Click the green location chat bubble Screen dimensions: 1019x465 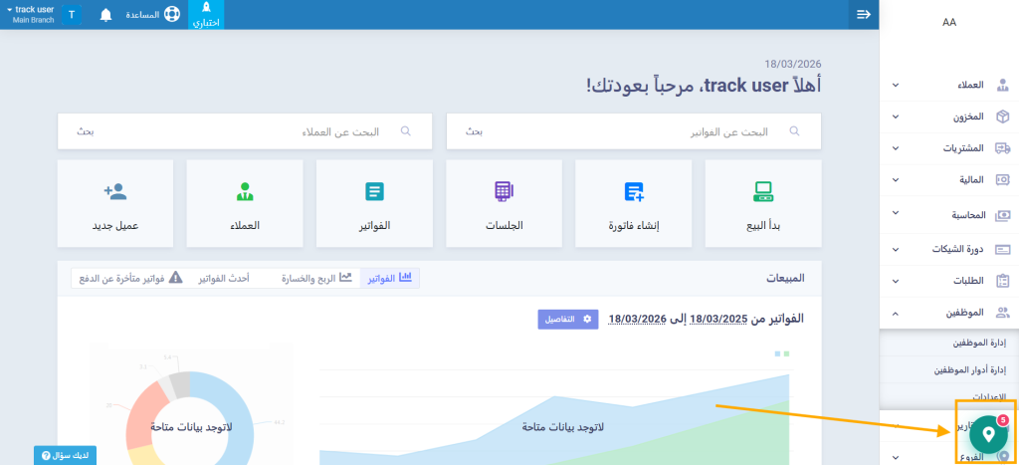pyautogui.click(x=987, y=434)
